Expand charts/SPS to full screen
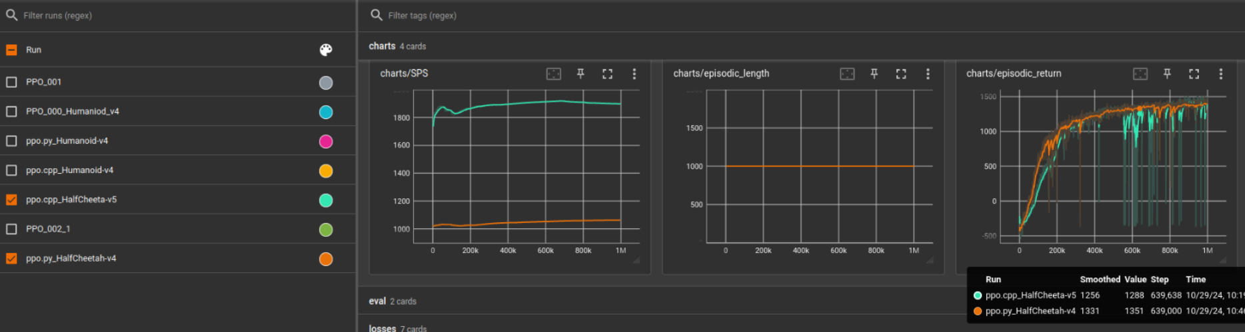This screenshot has height=332, width=1245. click(607, 74)
